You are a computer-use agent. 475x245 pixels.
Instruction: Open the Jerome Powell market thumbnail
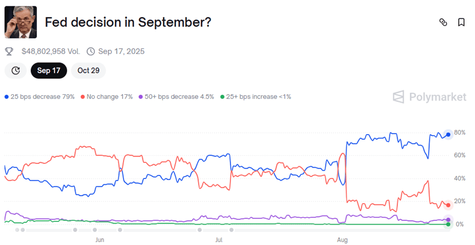(20, 22)
